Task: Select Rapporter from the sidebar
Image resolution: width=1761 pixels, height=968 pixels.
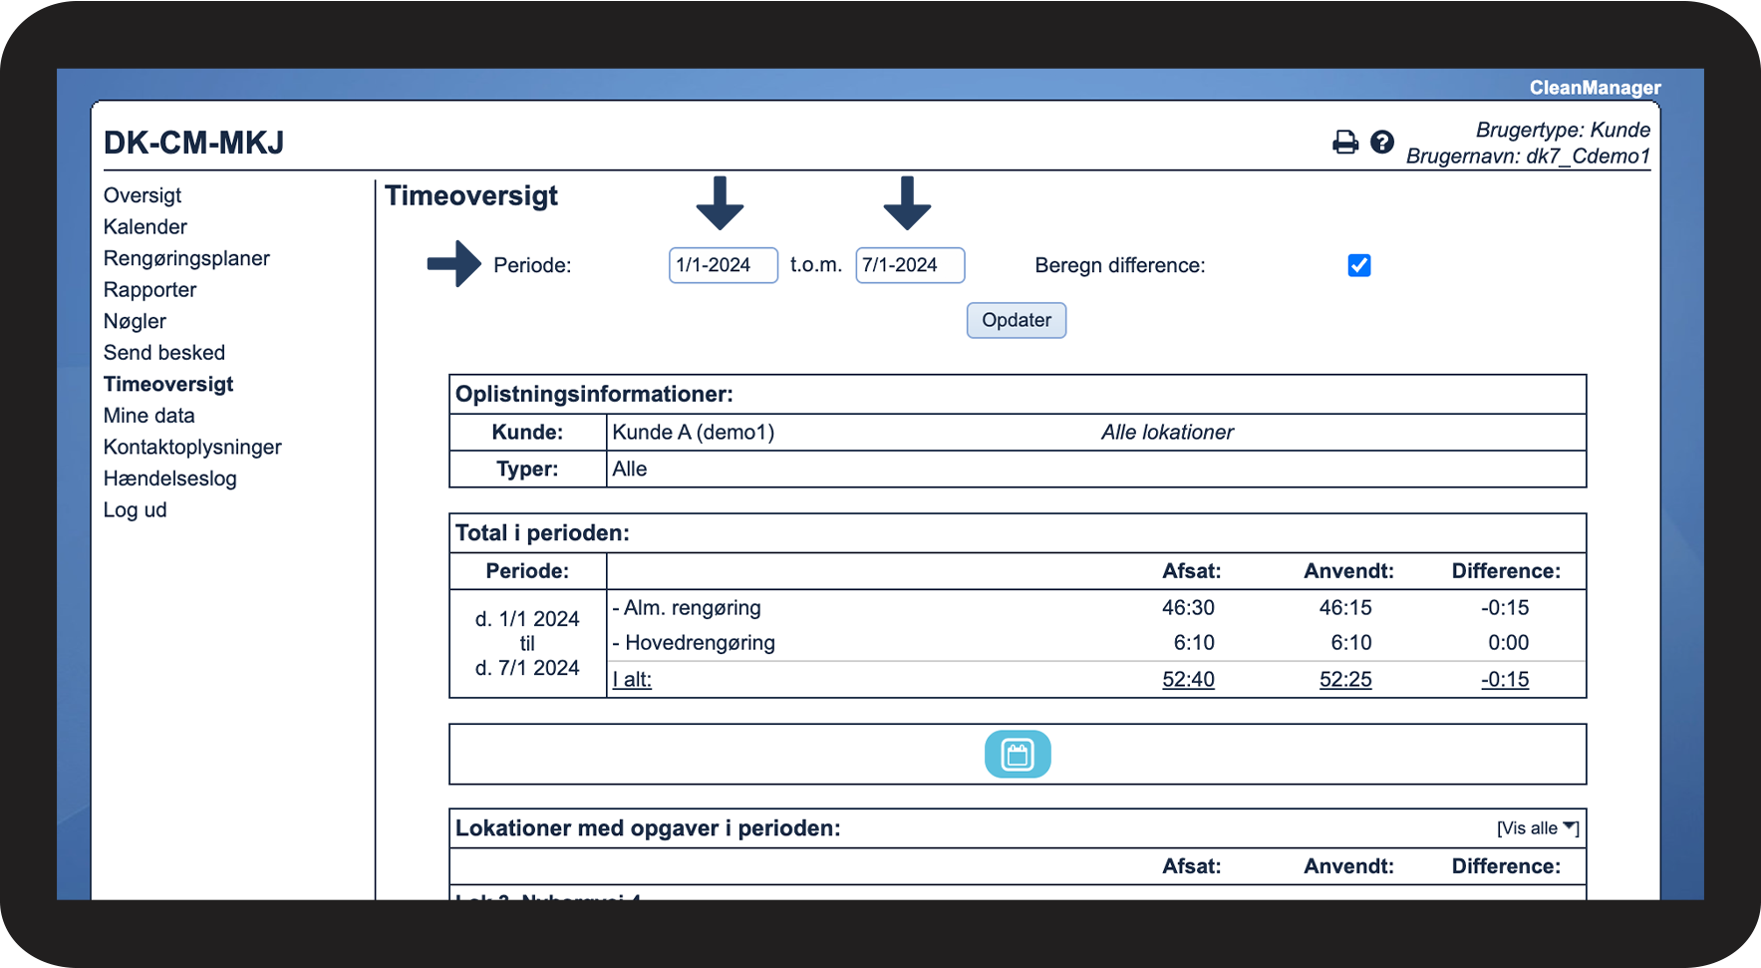Action: [150, 290]
